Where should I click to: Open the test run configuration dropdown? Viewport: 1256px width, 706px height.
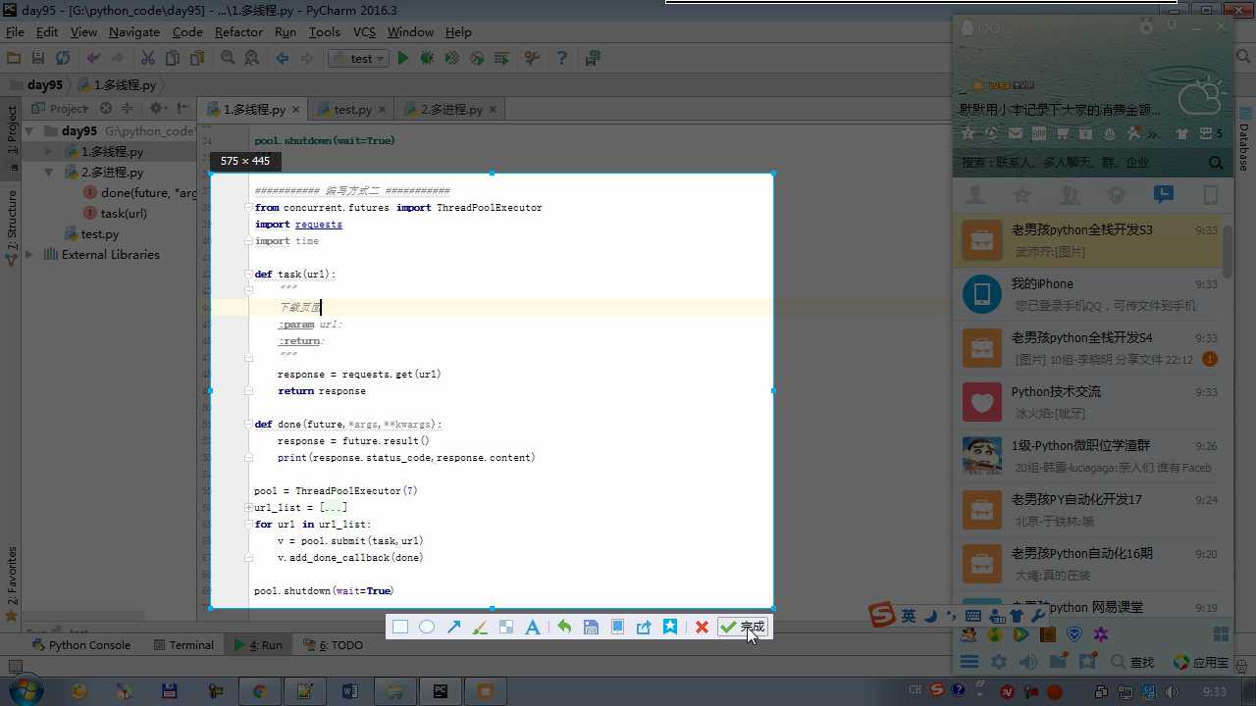coord(358,59)
